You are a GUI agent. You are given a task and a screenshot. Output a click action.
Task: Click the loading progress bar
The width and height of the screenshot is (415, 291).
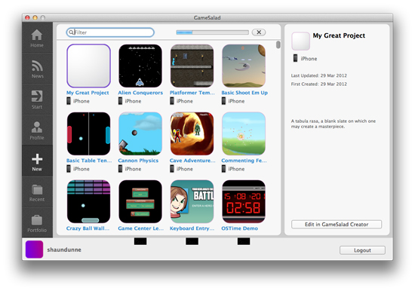212,32
